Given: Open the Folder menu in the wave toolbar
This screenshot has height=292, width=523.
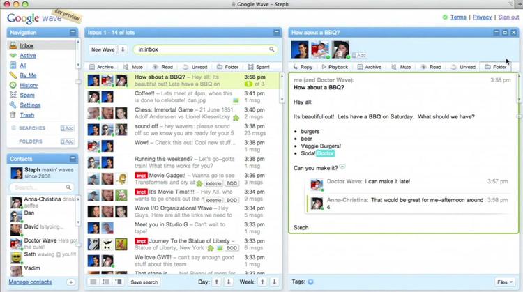Looking at the screenshot, I should click(496, 67).
